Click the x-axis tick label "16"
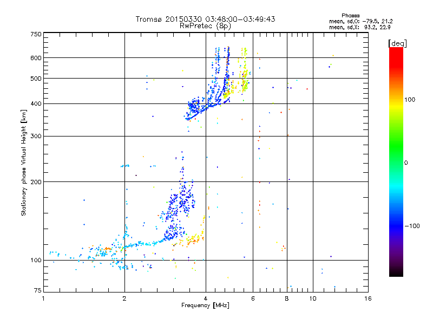433x325 pixels. [x=368, y=298]
